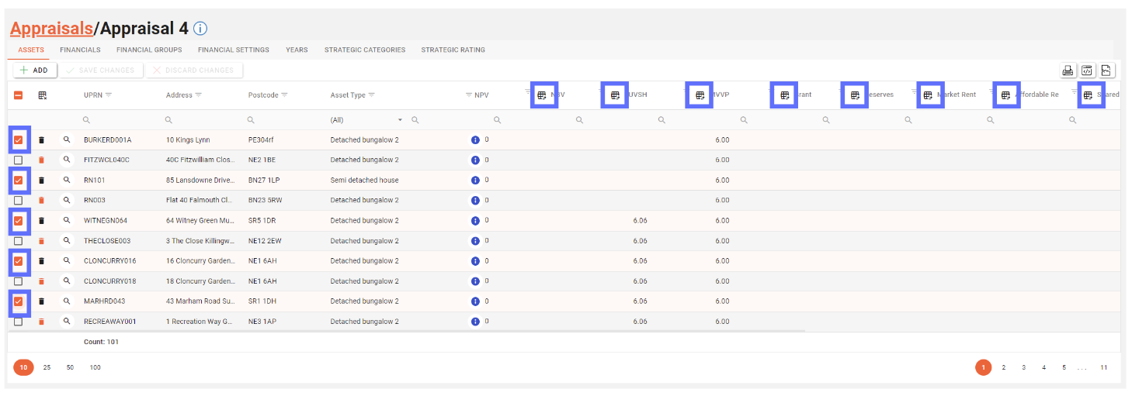Click the info icon beside Appraisal 4 title
The width and height of the screenshot is (1132, 396).
point(200,29)
